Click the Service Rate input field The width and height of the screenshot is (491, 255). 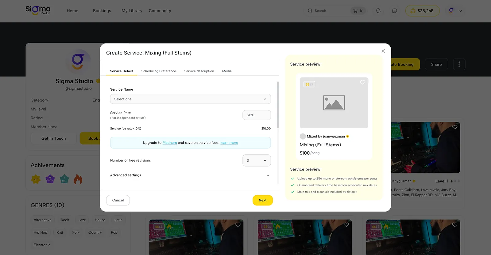257,115
